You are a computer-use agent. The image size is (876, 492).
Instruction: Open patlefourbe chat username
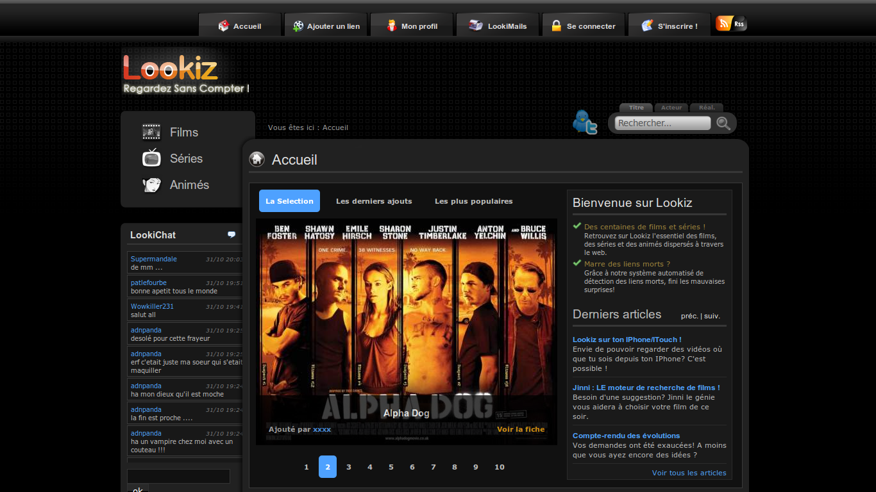pyautogui.click(x=149, y=283)
